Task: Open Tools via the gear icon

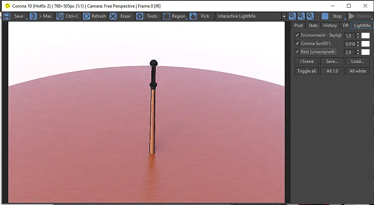Action: [140, 16]
